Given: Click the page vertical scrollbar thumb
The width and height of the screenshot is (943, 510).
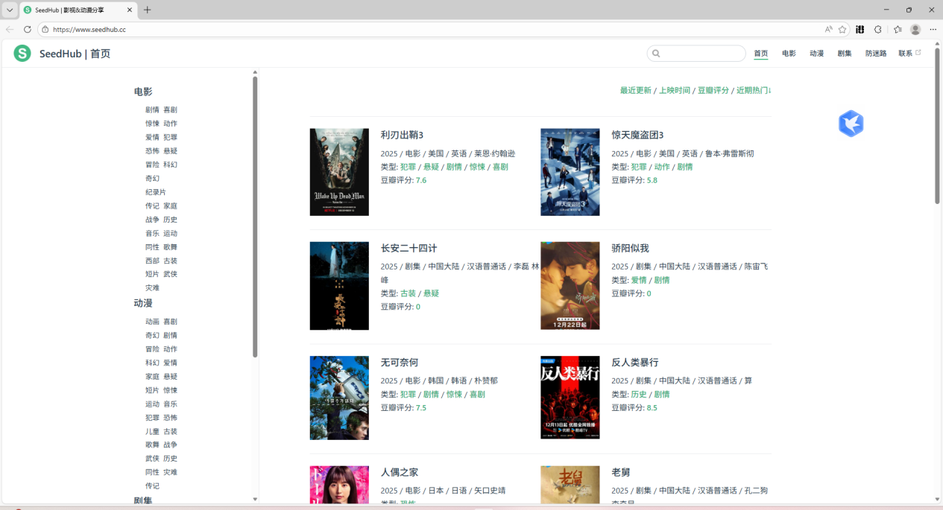Looking at the screenshot, I should point(938,126).
